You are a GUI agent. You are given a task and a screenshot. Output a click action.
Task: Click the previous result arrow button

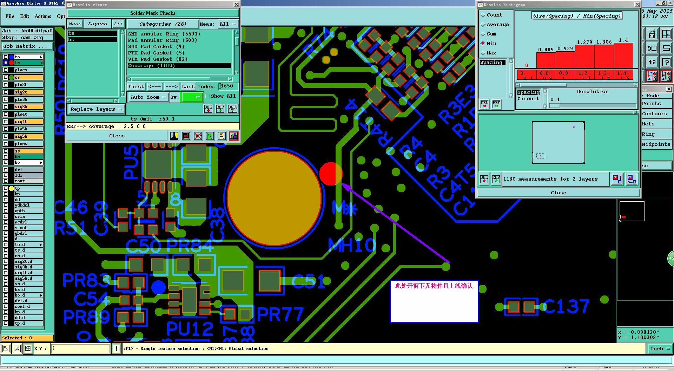coord(154,86)
